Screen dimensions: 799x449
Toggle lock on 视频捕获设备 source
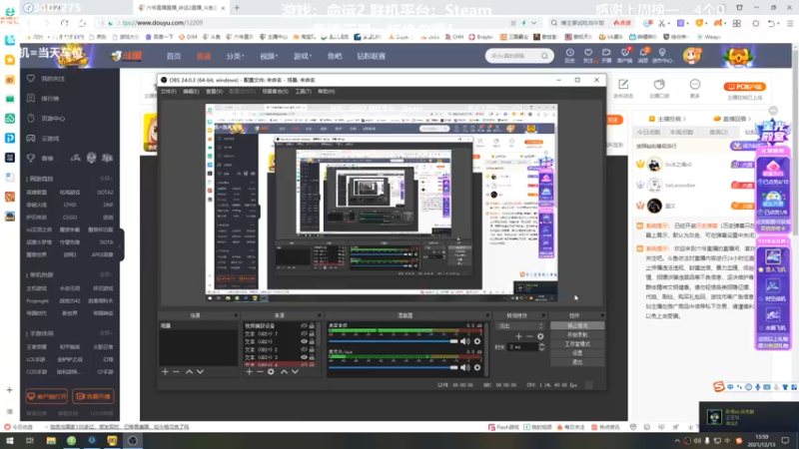(312, 326)
